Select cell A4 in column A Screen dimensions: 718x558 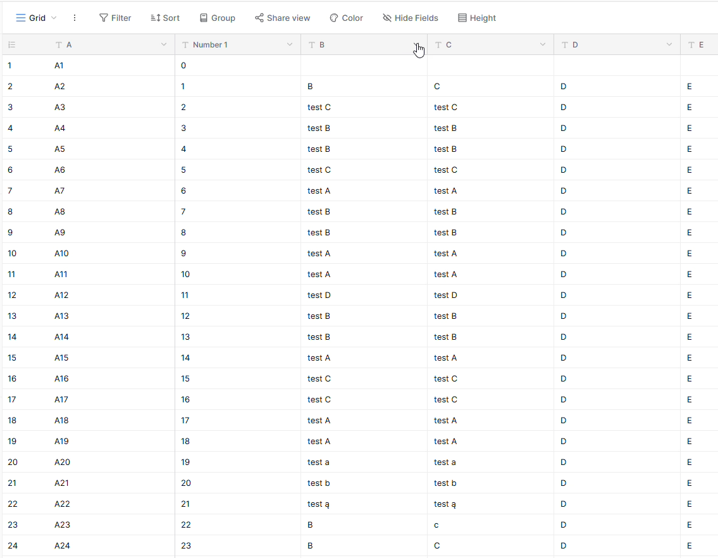[112, 128]
